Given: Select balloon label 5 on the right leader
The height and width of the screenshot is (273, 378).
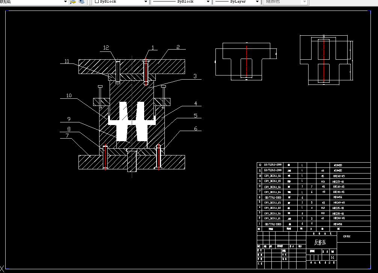Looking at the screenshot, I should 196,116.
